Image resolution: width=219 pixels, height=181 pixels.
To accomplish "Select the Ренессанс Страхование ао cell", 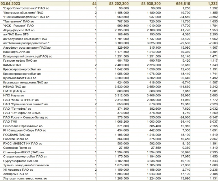I will (23, 126).
